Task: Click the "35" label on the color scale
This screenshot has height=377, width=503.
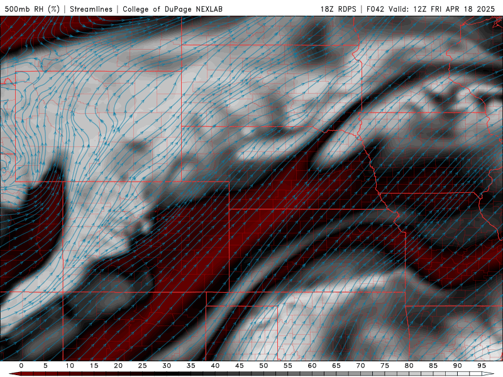Action: [191, 366]
